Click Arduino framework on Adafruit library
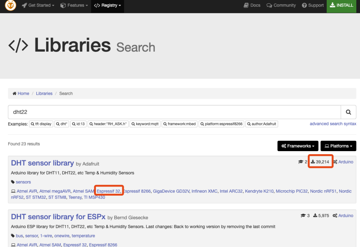This screenshot has width=360, height=247. tap(346, 162)
